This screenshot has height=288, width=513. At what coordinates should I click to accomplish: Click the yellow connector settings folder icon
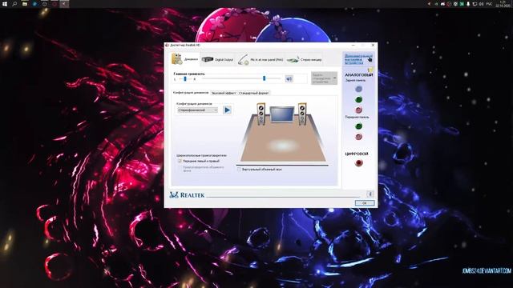click(370, 70)
